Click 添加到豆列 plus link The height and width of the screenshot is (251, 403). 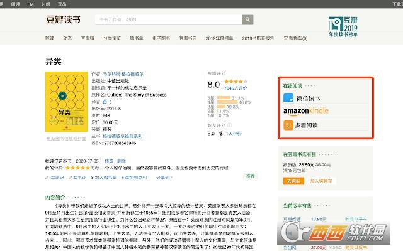tap(134, 177)
